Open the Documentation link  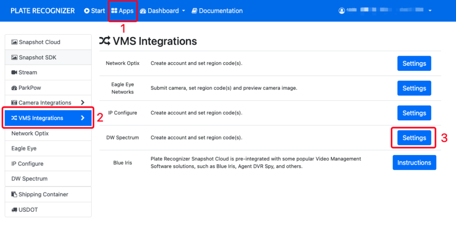(x=217, y=11)
